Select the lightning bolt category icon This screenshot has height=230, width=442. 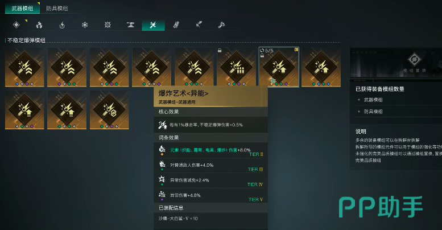(62, 25)
